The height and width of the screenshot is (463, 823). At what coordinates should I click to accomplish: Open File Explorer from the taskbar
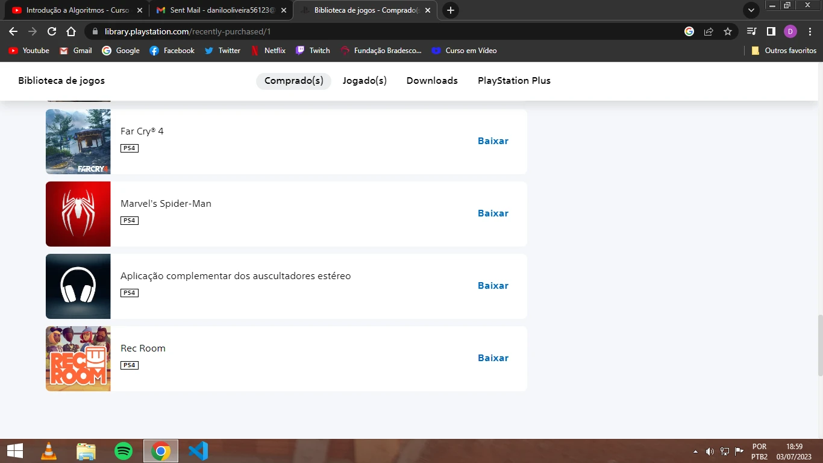[86, 451]
